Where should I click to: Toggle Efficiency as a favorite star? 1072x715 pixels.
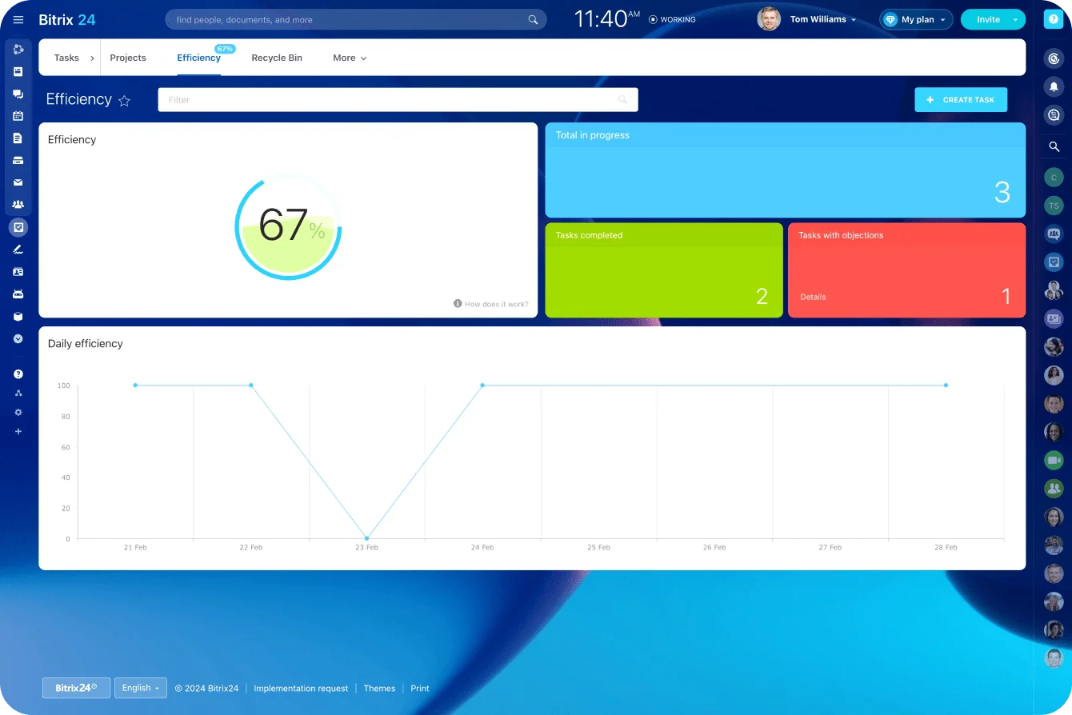[124, 101]
